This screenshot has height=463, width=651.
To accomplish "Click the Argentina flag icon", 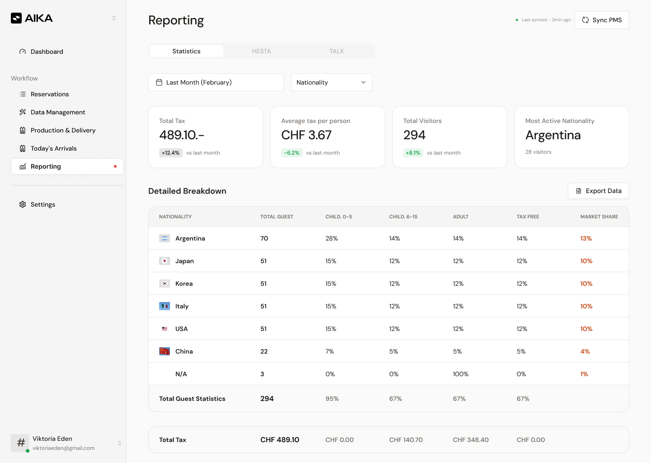I will (x=165, y=238).
